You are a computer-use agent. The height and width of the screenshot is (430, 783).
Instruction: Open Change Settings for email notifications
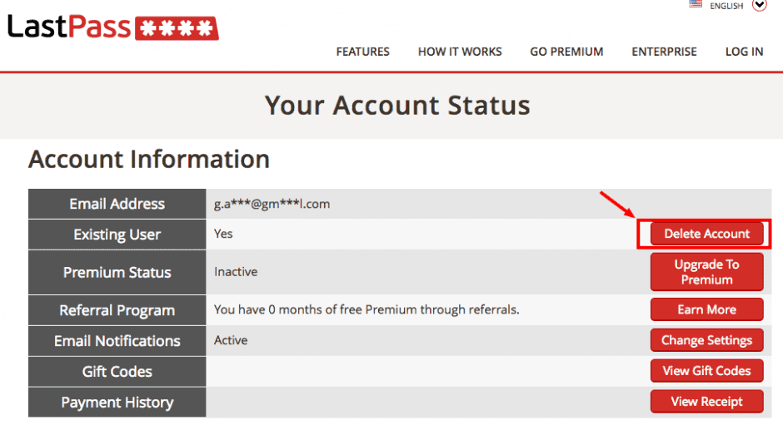click(x=706, y=340)
